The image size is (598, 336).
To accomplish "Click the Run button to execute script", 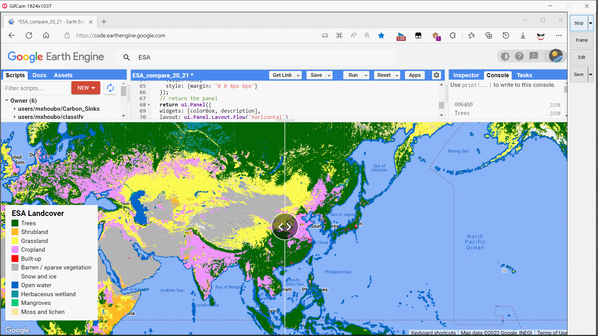I will pyautogui.click(x=353, y=75).
